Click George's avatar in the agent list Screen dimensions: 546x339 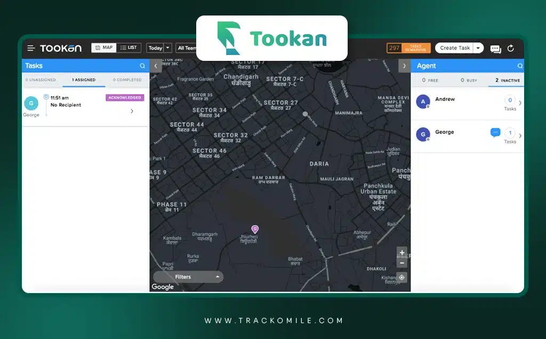(423, 135)
